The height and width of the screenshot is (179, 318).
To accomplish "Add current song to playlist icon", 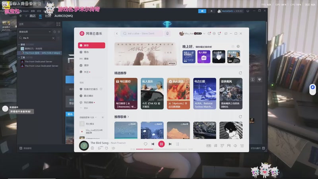I will pos(92,148).
